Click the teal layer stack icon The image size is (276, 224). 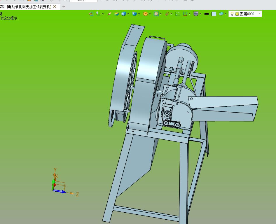(x=221, y=14)
